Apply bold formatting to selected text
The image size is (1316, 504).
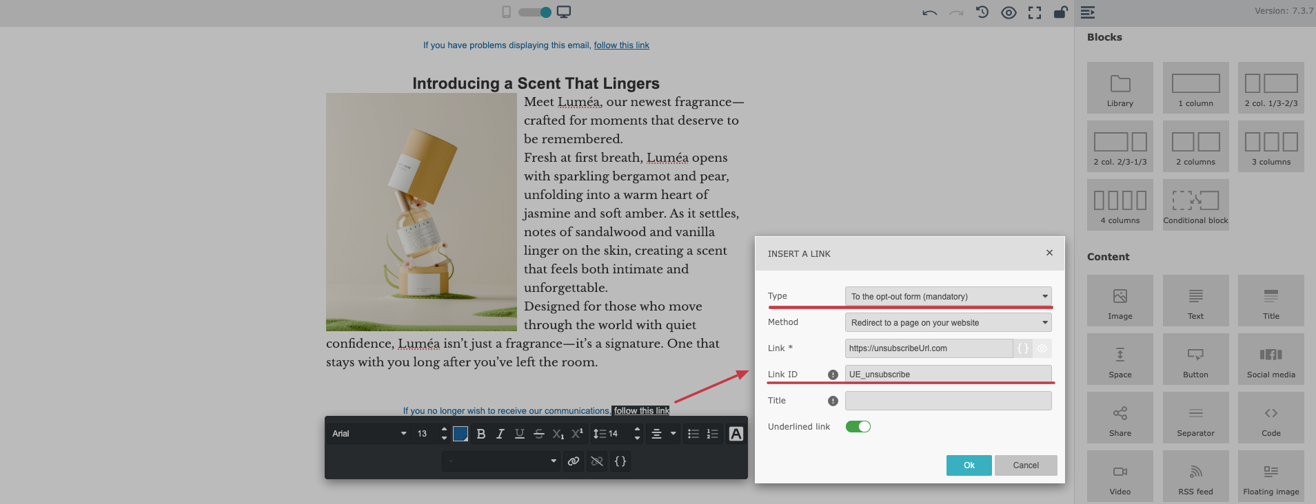coord(481,434)
